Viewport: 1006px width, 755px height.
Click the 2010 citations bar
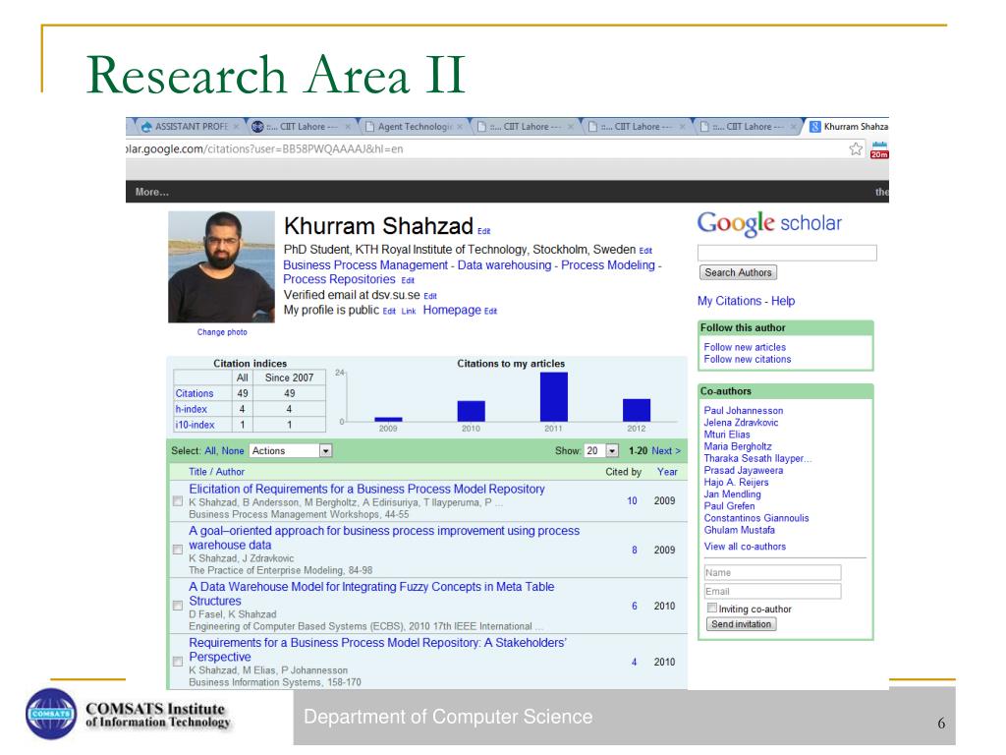pos(471,411)
